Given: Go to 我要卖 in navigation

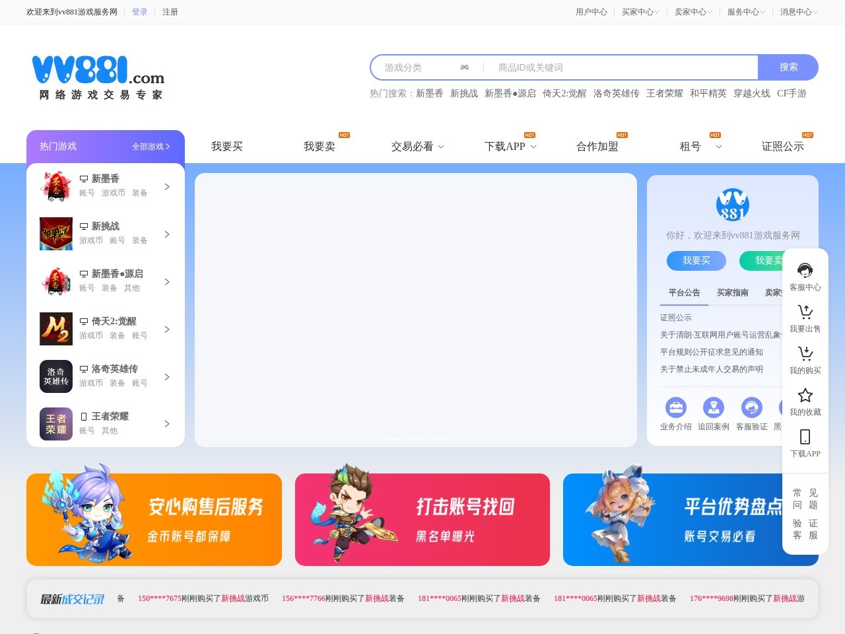Looking at the screenshot, I should tap(320, 147).
